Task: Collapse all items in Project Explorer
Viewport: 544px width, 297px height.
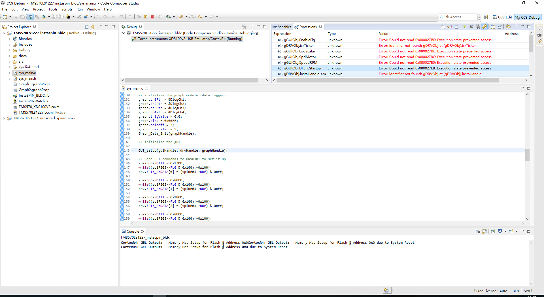Action: click(86, 27)
